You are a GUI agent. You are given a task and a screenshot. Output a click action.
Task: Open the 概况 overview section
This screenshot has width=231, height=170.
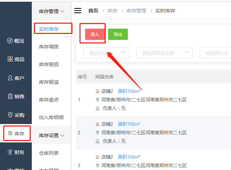(x=16, y=41)
